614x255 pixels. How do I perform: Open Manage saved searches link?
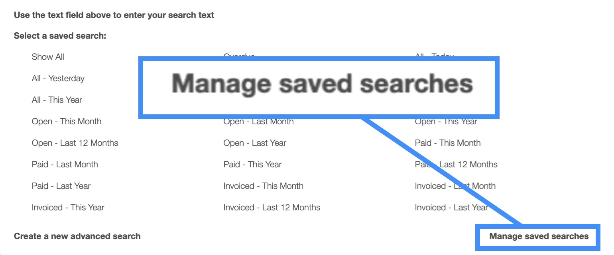[x=539, y=236]
